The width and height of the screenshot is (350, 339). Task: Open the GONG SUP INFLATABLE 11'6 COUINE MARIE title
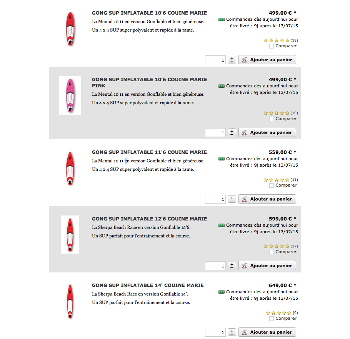coord(149,152)
